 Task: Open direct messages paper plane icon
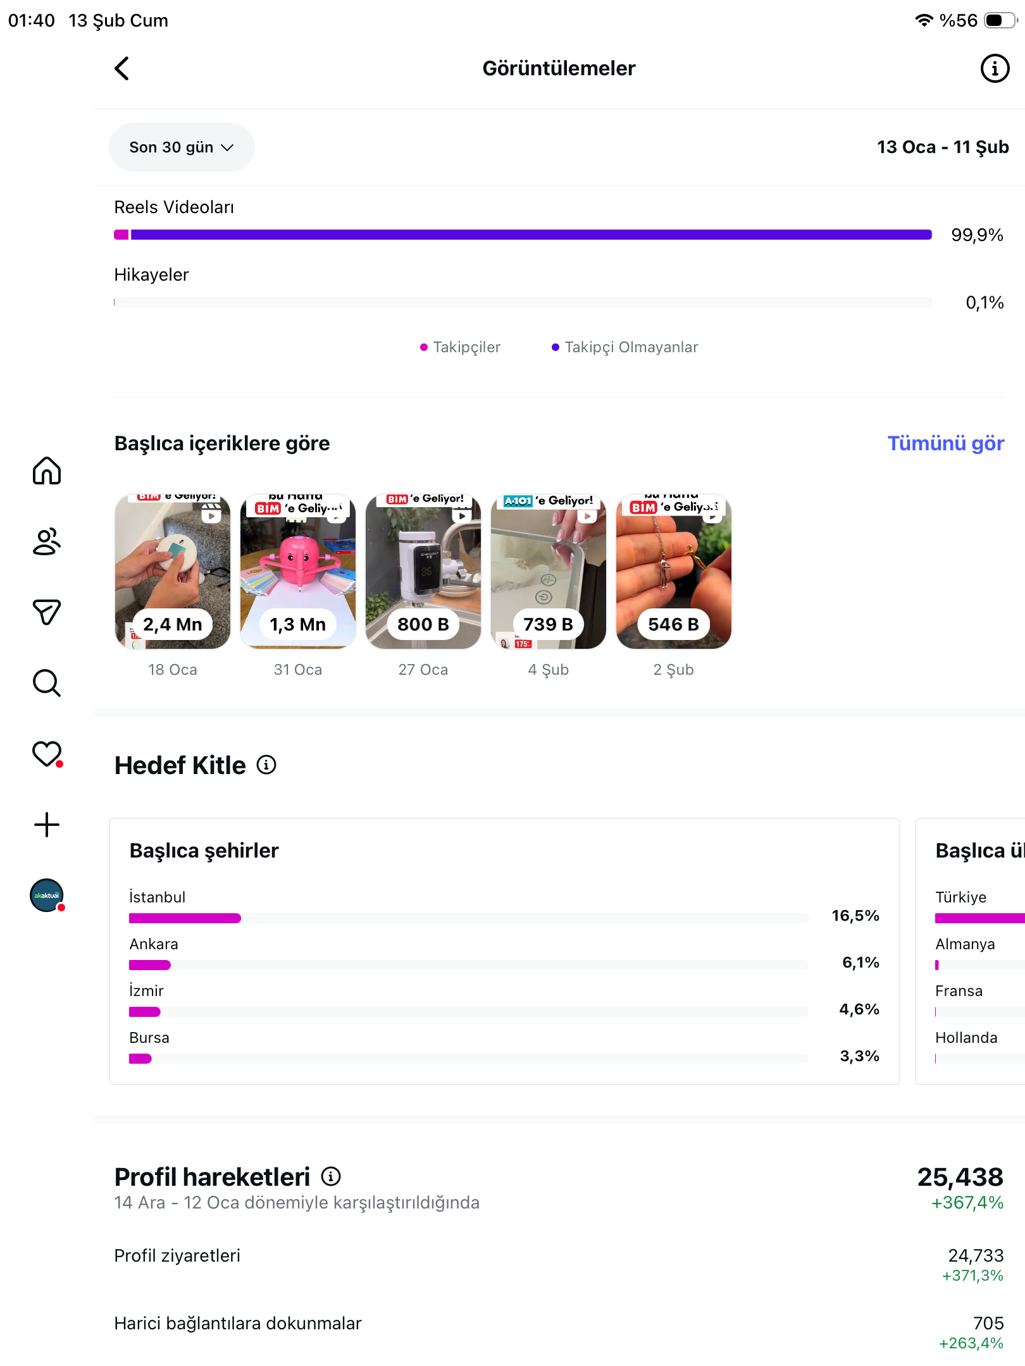pos(47,612)
